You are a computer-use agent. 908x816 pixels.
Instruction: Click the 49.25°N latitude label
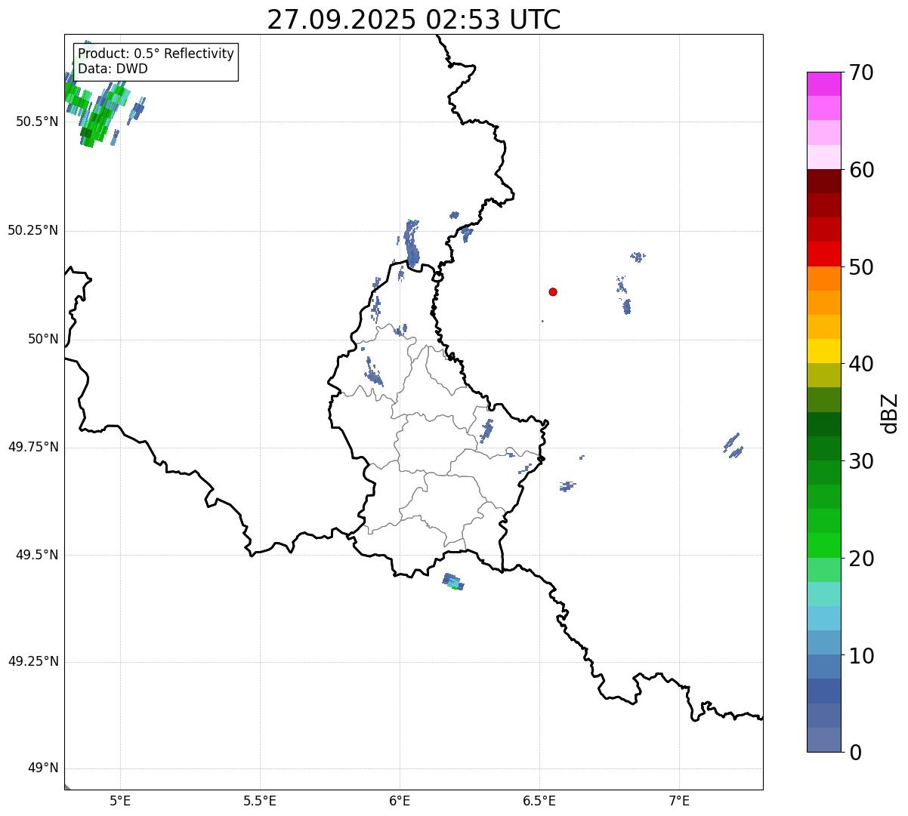tap(33, 661)
